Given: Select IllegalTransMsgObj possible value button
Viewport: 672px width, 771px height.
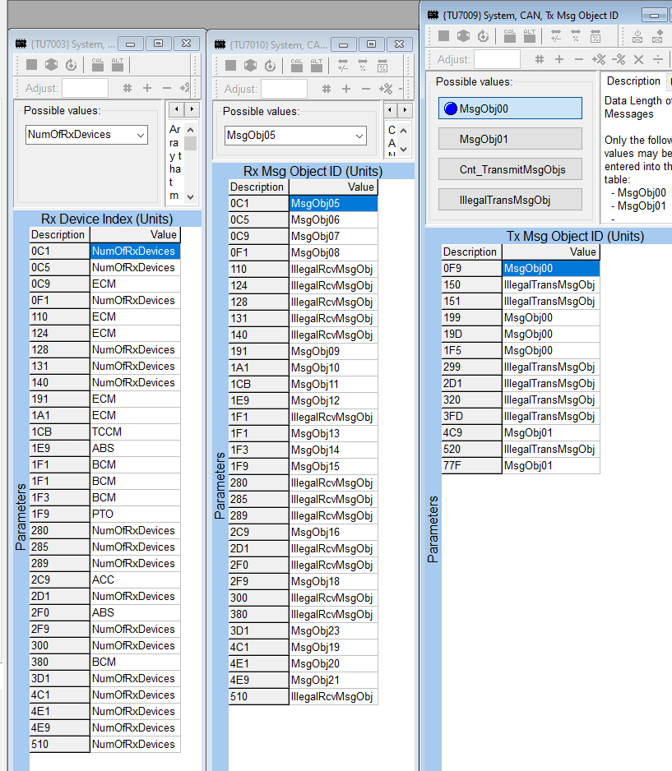Looking at the screenshot, I should pyautogui.click(x=510, y=200).
